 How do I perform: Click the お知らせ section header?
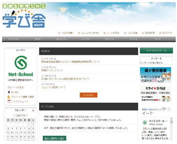click(88, 51)
